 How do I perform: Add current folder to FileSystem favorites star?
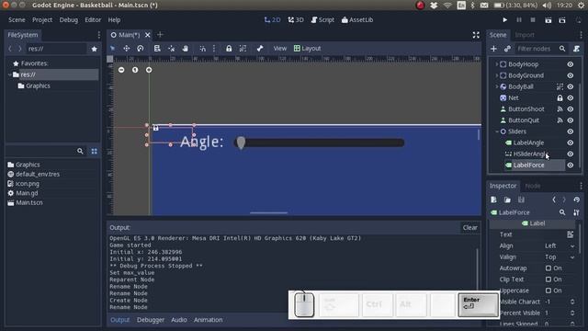pyautogui.click(x=94, y=49)
